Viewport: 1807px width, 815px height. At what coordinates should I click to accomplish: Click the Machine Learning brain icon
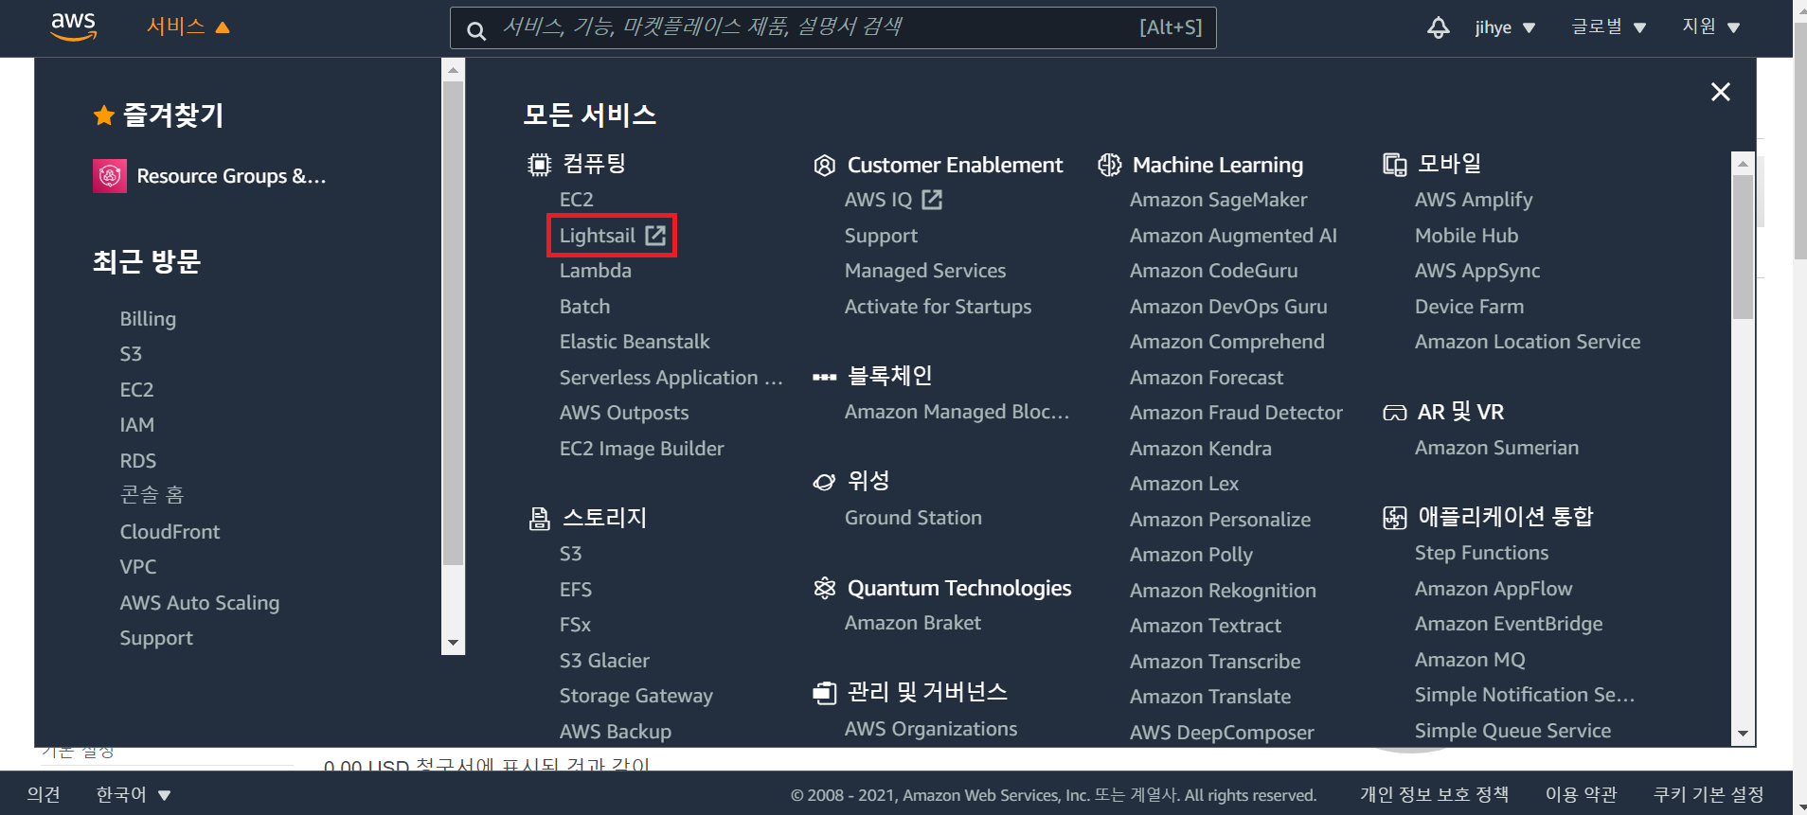pos(1109,165)
